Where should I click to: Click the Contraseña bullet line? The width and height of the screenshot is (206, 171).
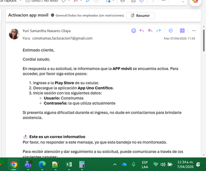[80, 103]
